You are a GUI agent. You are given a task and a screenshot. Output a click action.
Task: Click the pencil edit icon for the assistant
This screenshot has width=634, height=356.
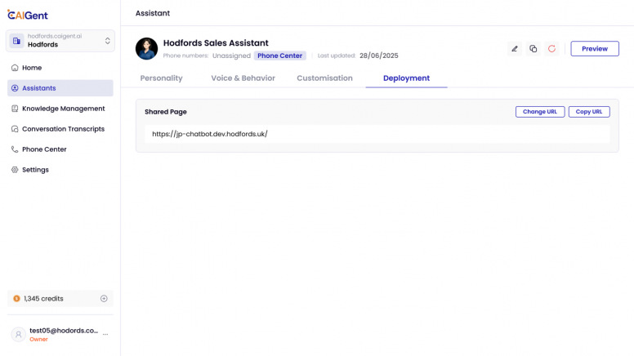pyautogui.click(x=515, y=49)
